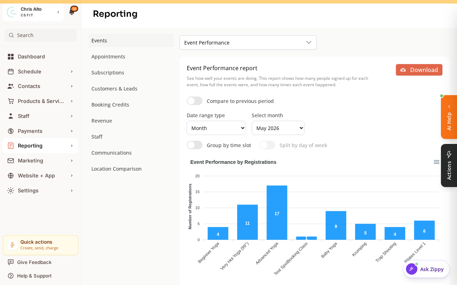The width and height of the screenshot is (457, 285).
Task: Open the Dashboard menu item
Action: pyautogui.click(x=40, y=57)
